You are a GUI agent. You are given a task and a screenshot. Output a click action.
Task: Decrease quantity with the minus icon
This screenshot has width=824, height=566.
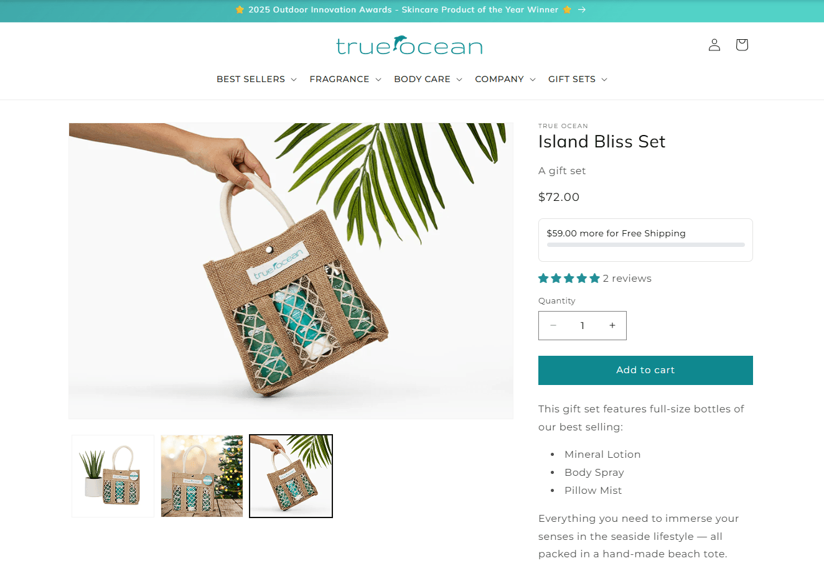(553, 325)
